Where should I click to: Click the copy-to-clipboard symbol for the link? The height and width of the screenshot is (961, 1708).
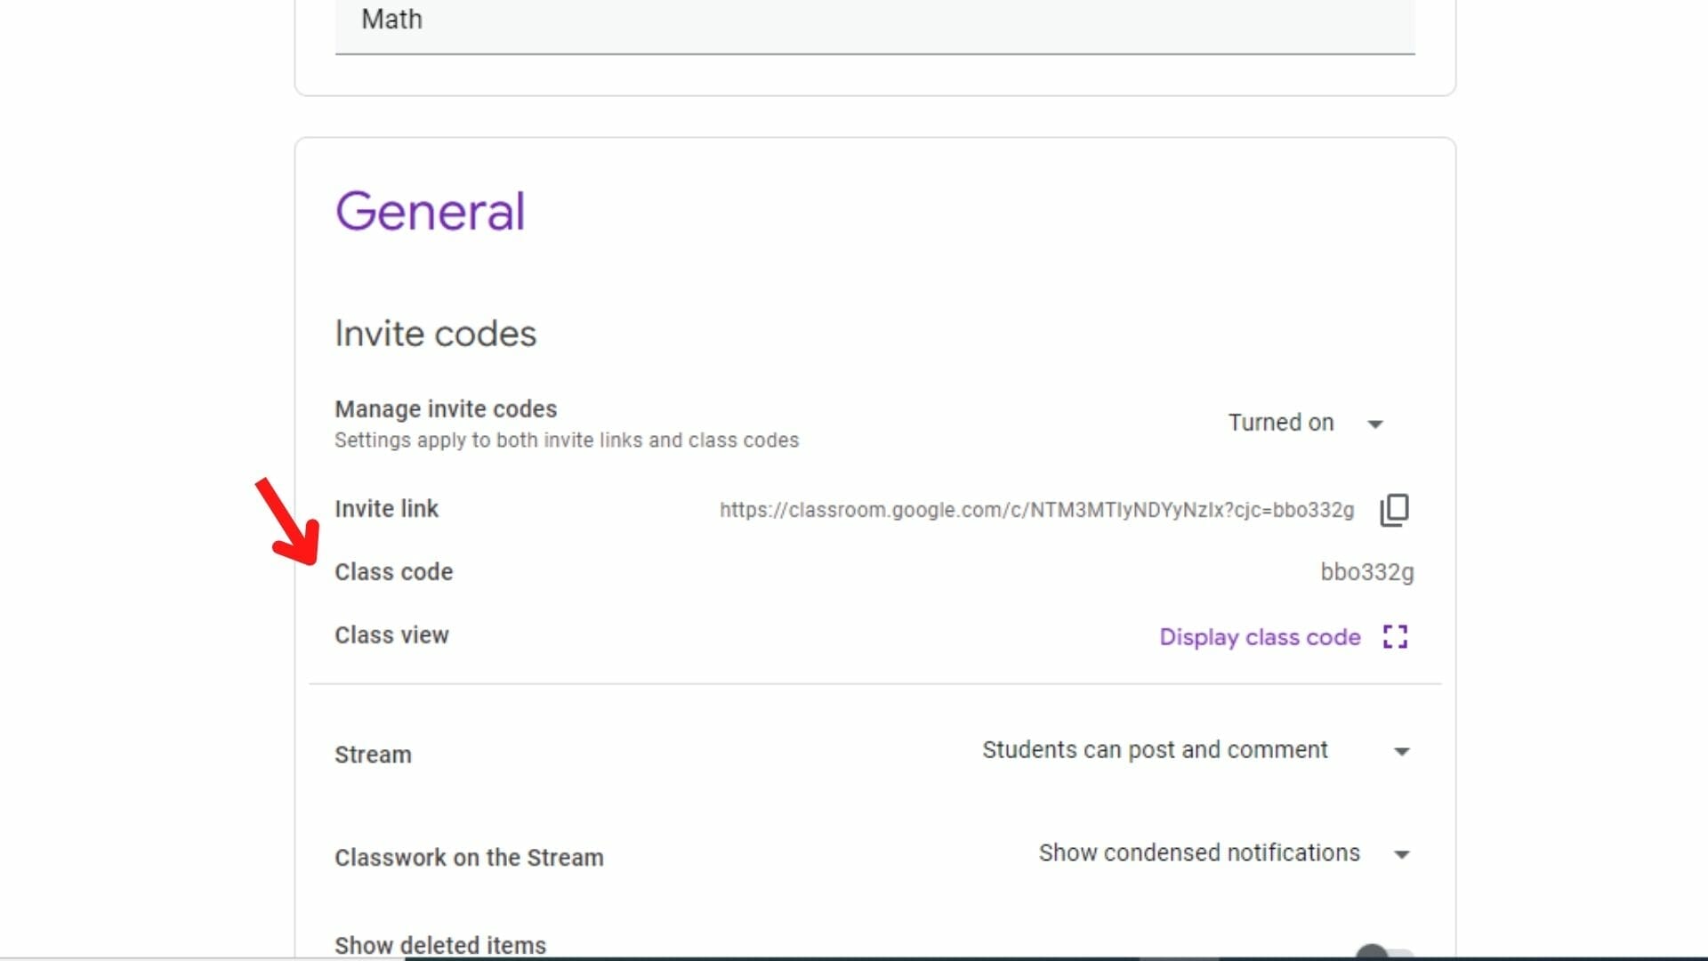tap(1393, 509)
